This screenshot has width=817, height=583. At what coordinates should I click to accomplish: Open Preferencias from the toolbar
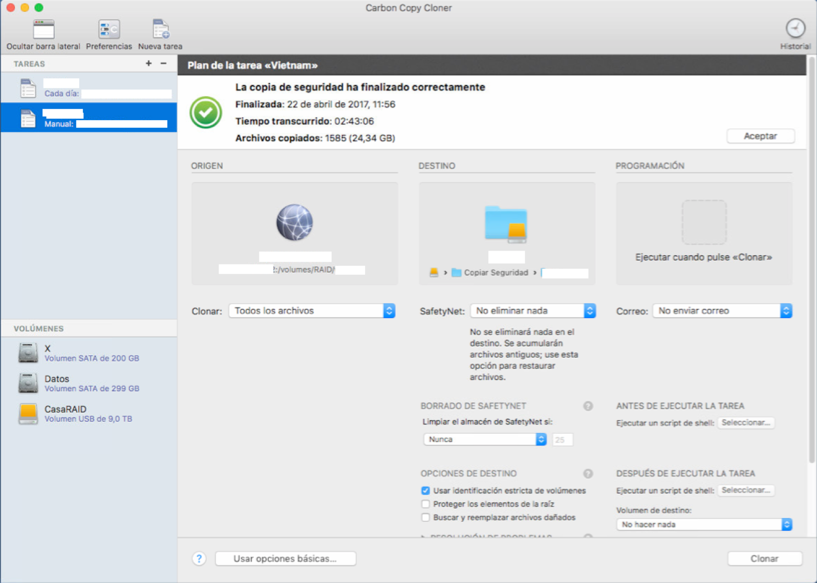tap(109, 30)
